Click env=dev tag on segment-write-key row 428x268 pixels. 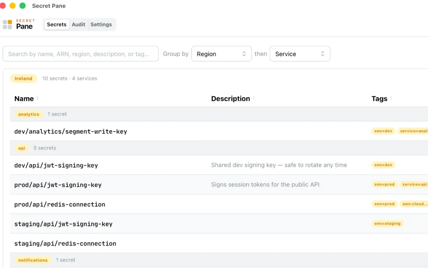[x=383, y=131]
